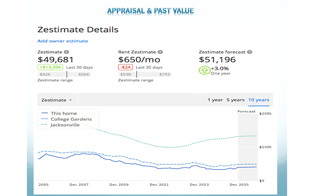Click the help icon next to Zestimate

click(x=66, y=52)
